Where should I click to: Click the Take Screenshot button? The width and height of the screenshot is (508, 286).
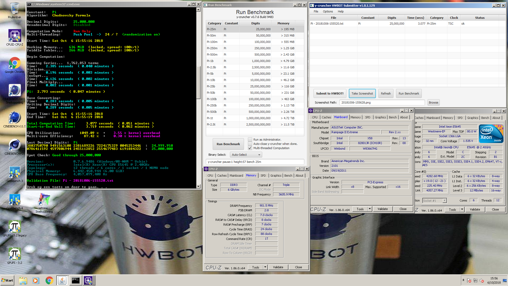[x=362, y=93]
